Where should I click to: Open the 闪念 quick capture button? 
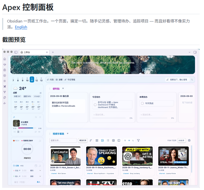tap(50, 80)
